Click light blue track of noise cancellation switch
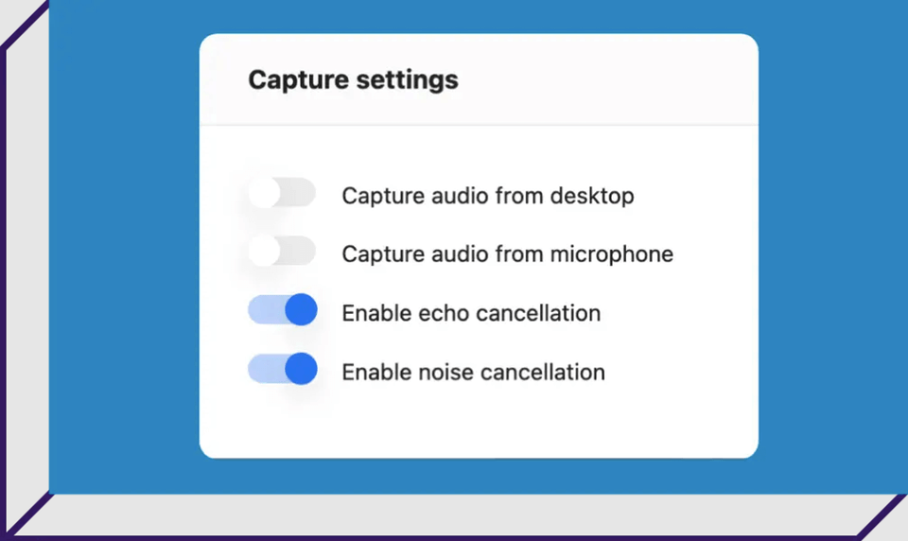This screenshot has width=908, height=541. click(266, 369)
